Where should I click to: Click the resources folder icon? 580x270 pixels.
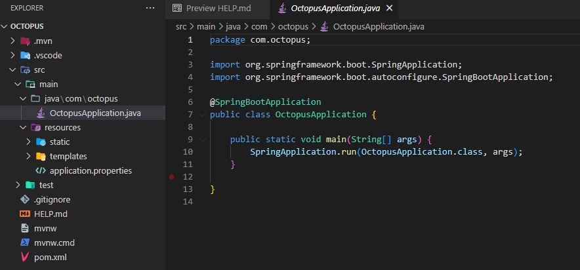[x=35, y=127]
